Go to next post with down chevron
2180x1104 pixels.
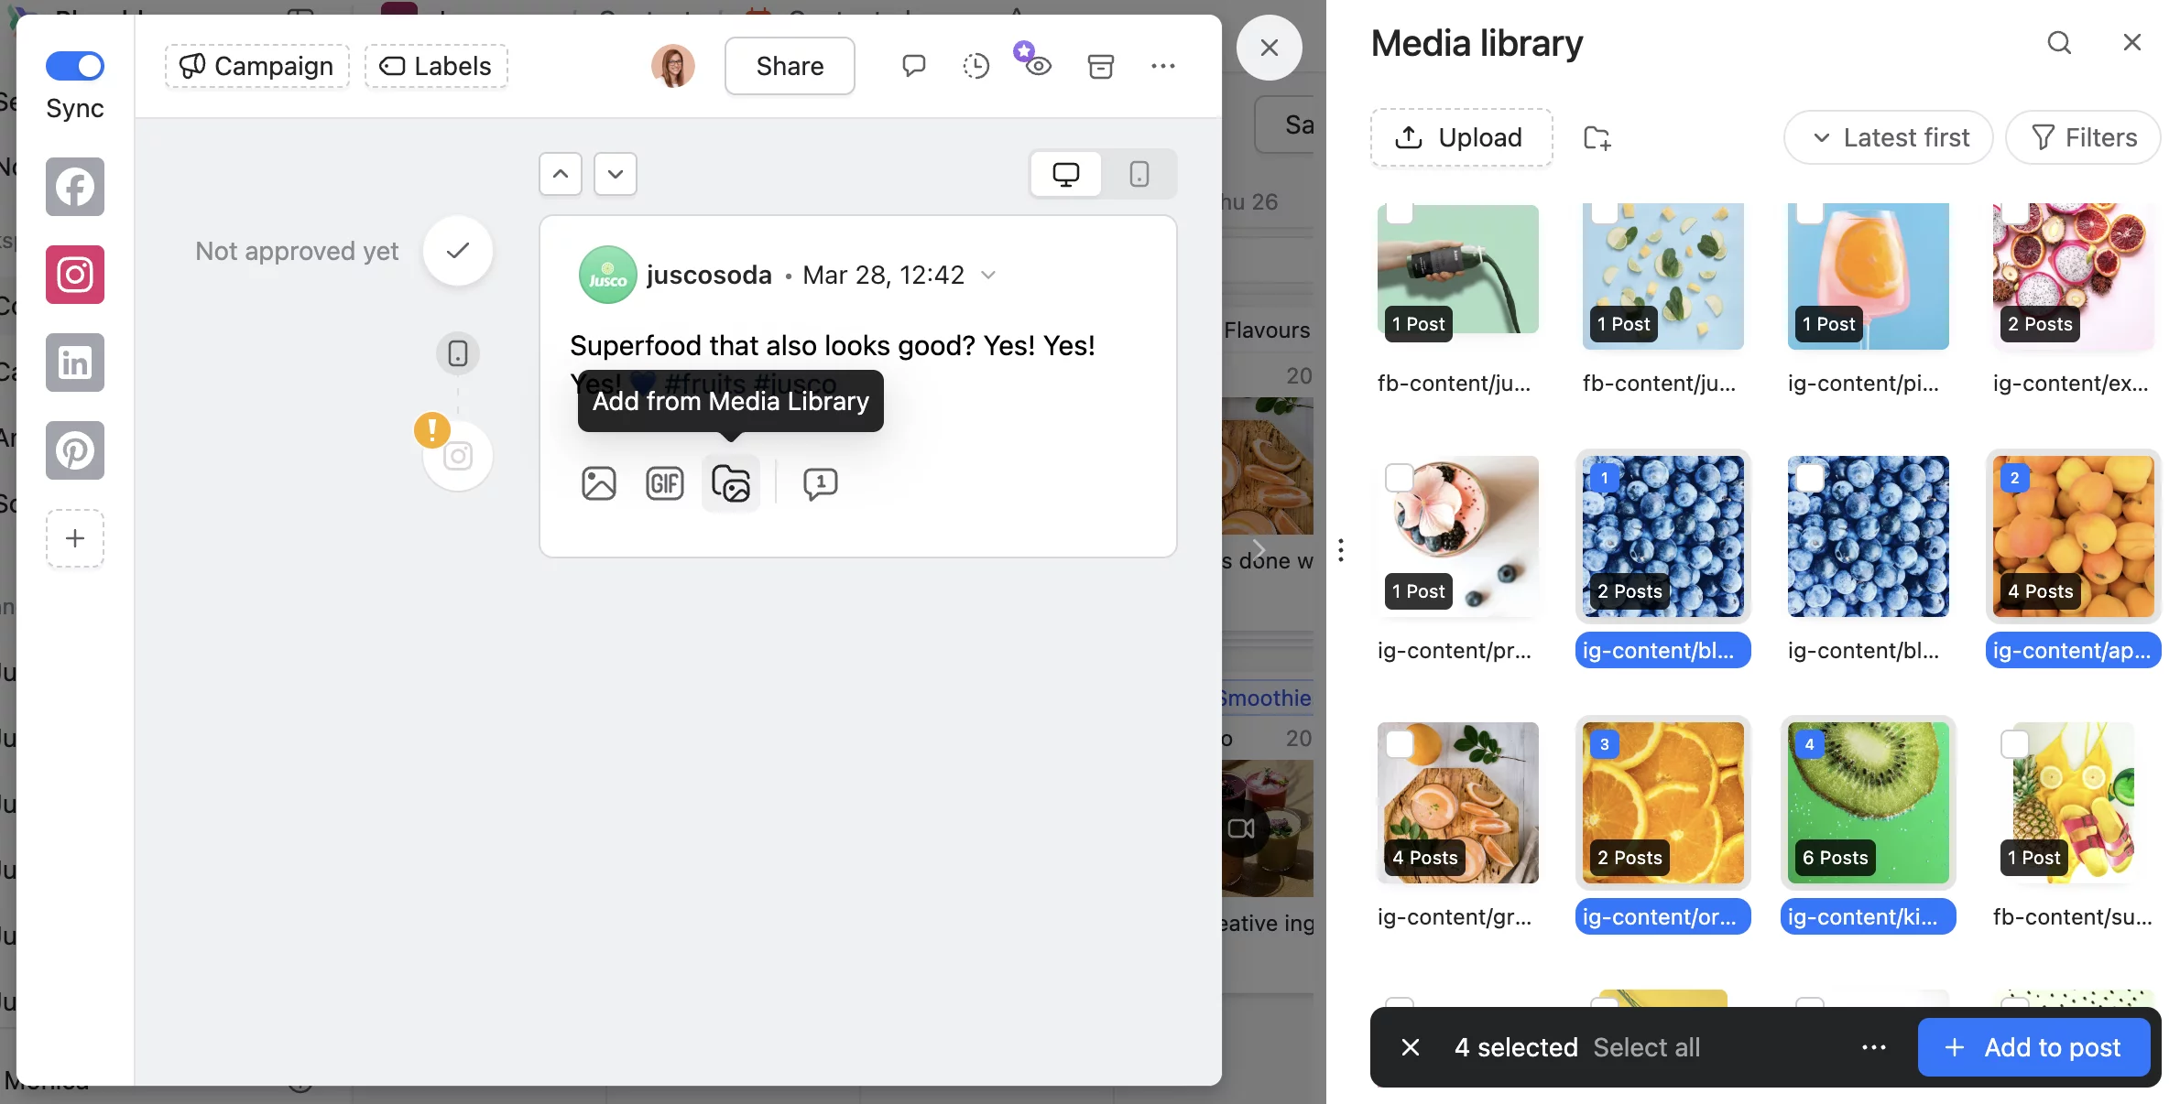click(616, 174)
